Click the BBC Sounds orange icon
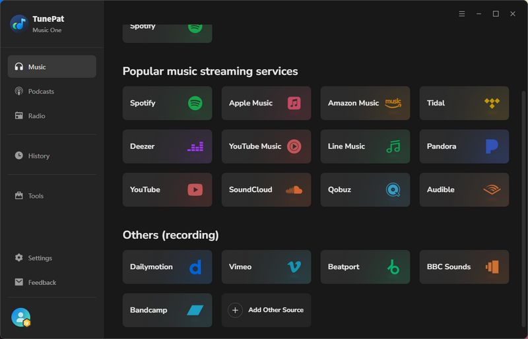 (492, 267)
